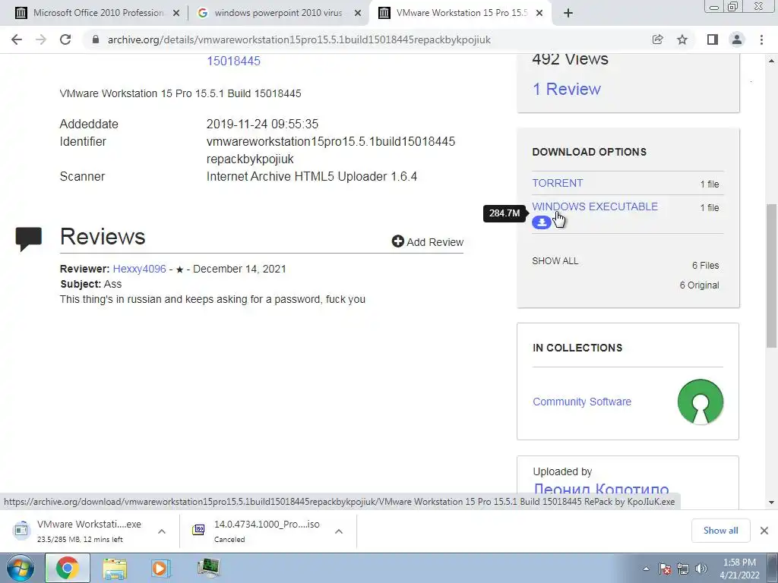Click the green Community Software logo

(700, 402)
